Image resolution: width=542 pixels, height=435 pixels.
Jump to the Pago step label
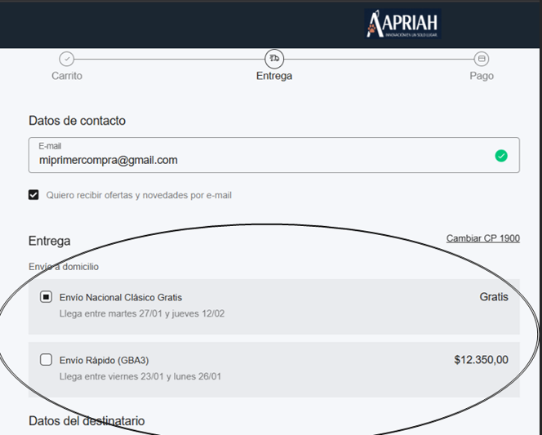tap(482, 76)
